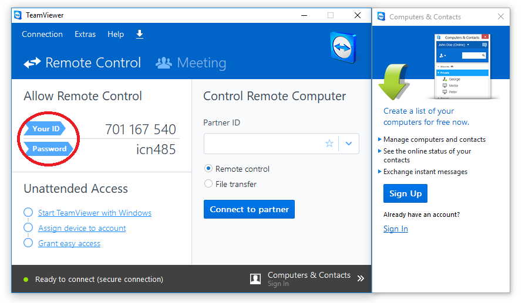Click the contacts list preview thumbnail
This screenshot has height=303, width=522.
click(x=463, y=66)
